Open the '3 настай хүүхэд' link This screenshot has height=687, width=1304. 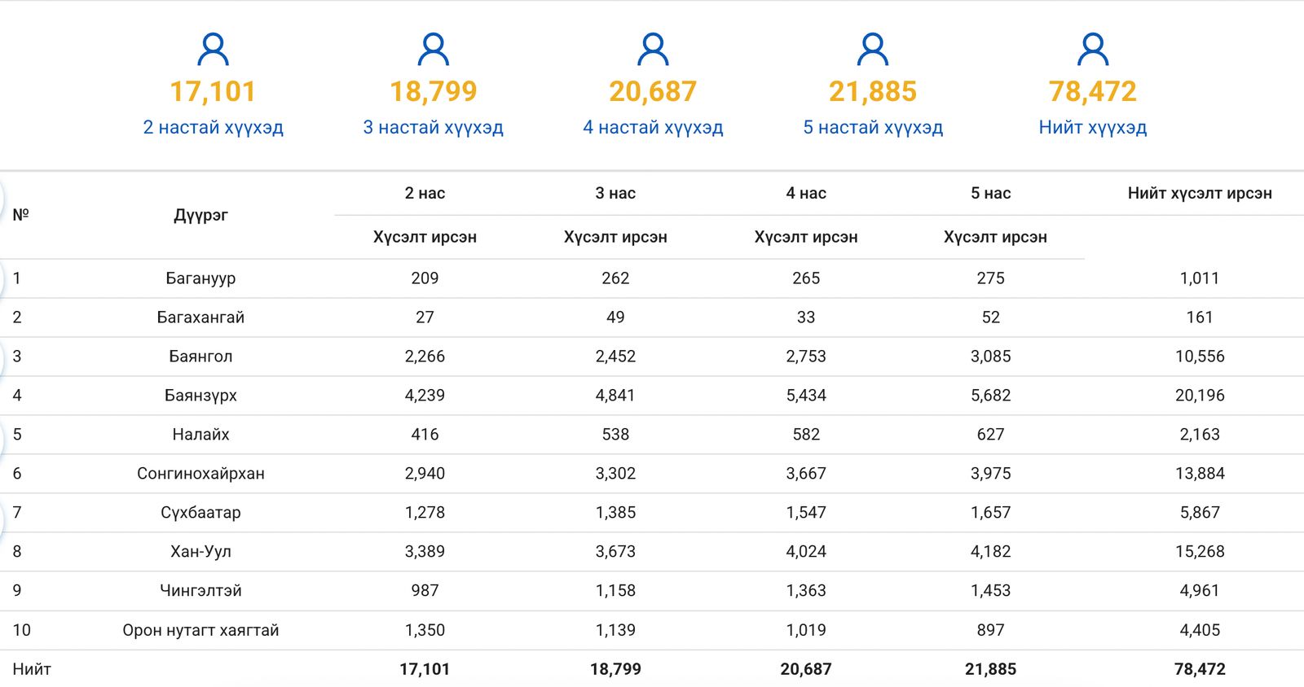[434, 127]
